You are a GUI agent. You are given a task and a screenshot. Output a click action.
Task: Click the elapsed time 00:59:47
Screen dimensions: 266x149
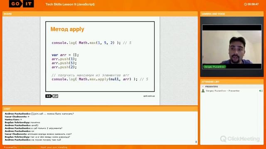[253, 4]
